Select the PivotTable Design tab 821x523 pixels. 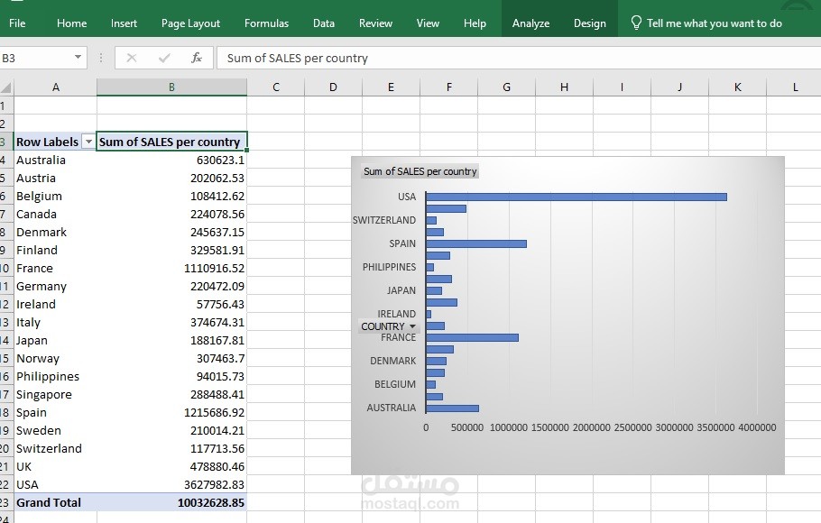589,23
